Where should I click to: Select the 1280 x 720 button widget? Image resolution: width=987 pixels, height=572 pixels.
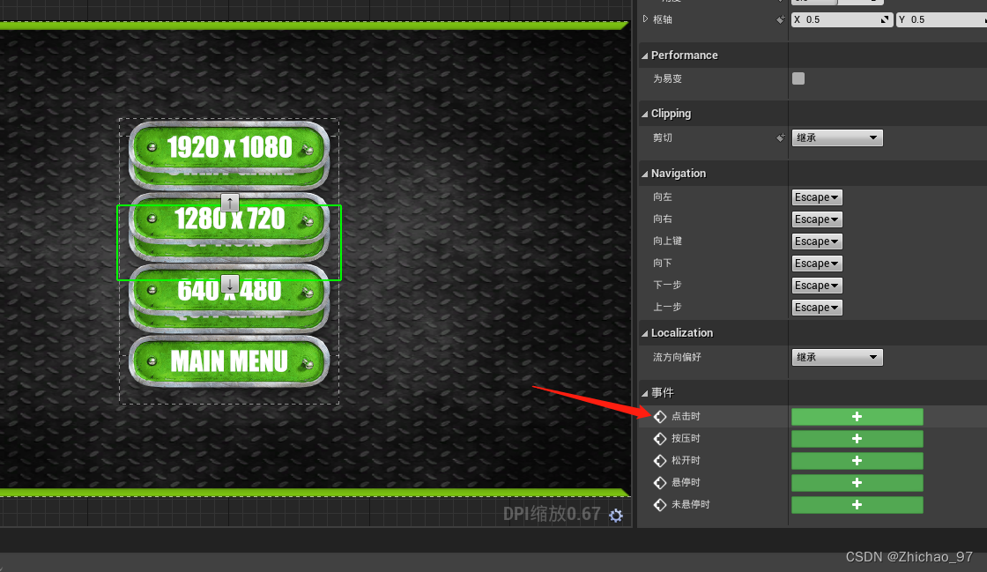229,219
